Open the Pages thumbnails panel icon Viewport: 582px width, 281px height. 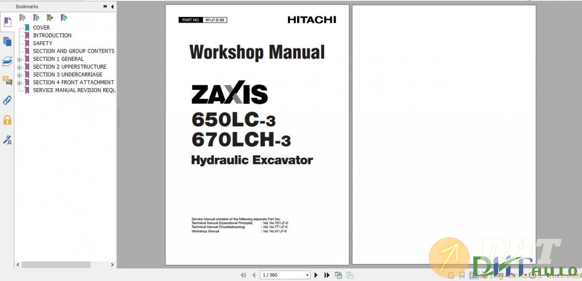tap(7, 42)
